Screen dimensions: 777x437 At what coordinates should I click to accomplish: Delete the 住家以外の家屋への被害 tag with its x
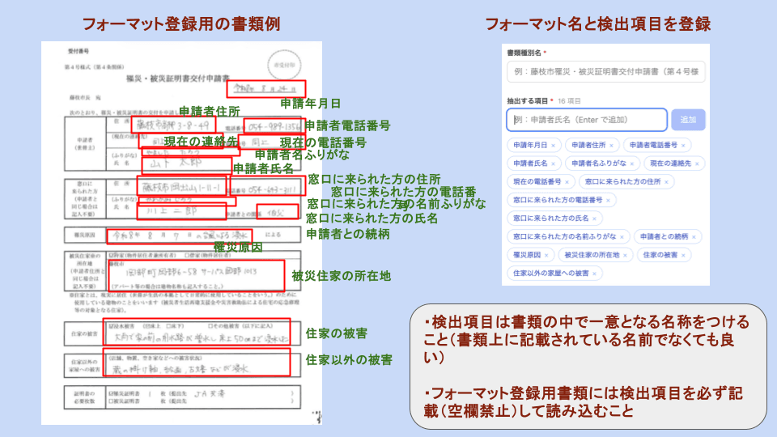[x=594, y=274]
